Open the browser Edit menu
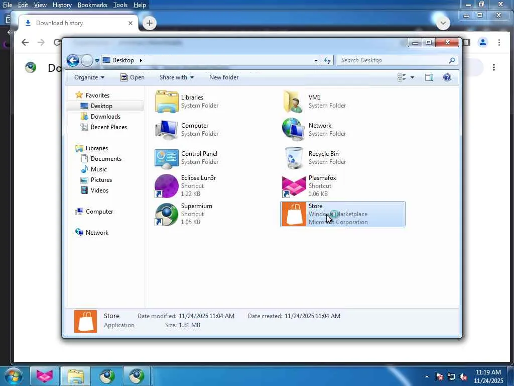The height and width of the screenshot is (386, 514). tap(23, 5)
